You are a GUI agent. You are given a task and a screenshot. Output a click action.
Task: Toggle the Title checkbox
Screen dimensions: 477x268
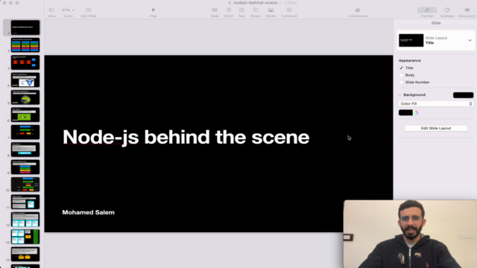coord(401,68)
